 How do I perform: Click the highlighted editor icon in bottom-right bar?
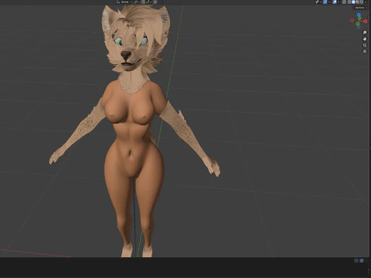(x=362, y=261)
